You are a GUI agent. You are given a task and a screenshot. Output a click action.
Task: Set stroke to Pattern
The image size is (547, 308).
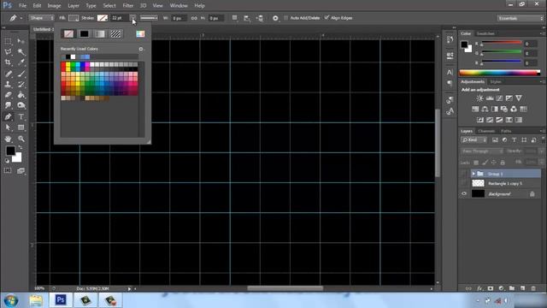pos(115,34)
